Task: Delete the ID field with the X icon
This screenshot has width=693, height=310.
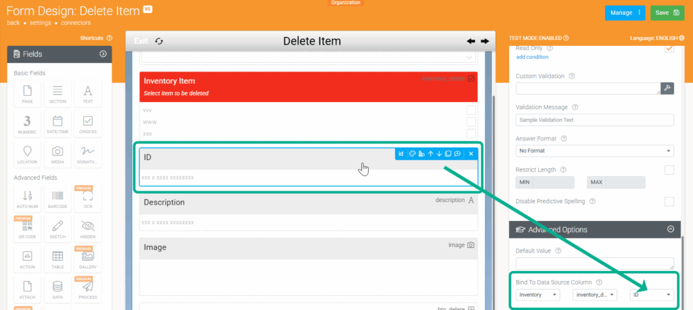Action: click(471, 154)
